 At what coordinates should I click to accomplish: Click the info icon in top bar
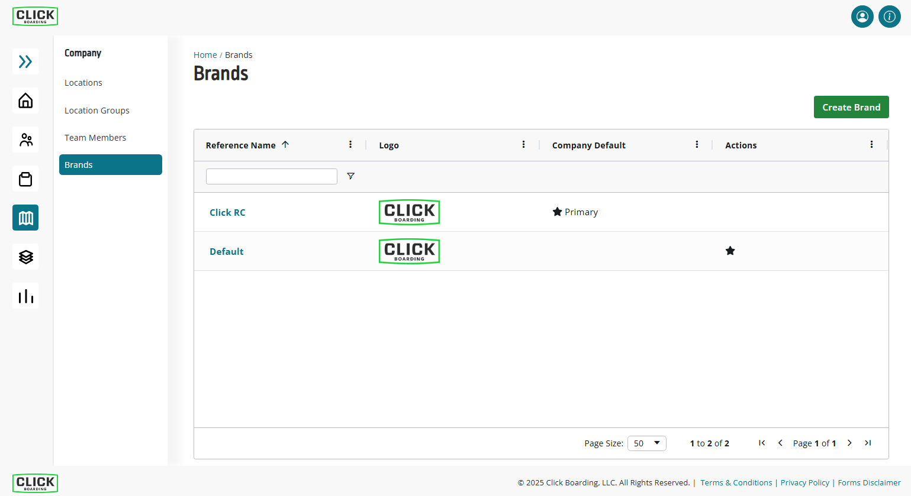pyautogui.click(x=889, y=17)
